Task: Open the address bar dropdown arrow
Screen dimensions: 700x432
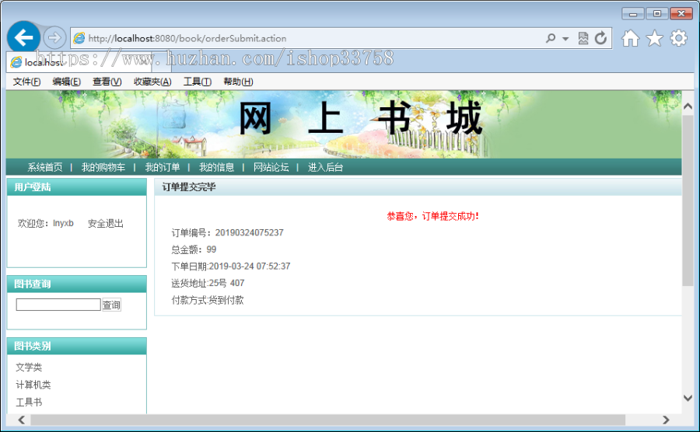Action: 565,39
